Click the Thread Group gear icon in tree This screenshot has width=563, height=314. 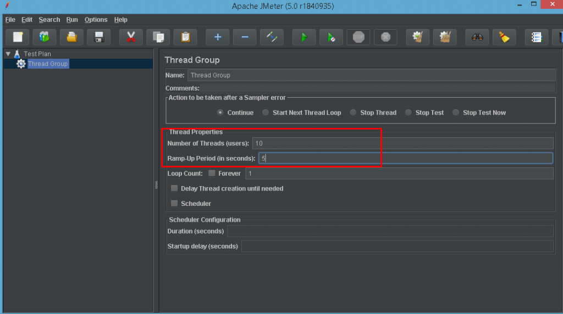[x=21, y=64]
